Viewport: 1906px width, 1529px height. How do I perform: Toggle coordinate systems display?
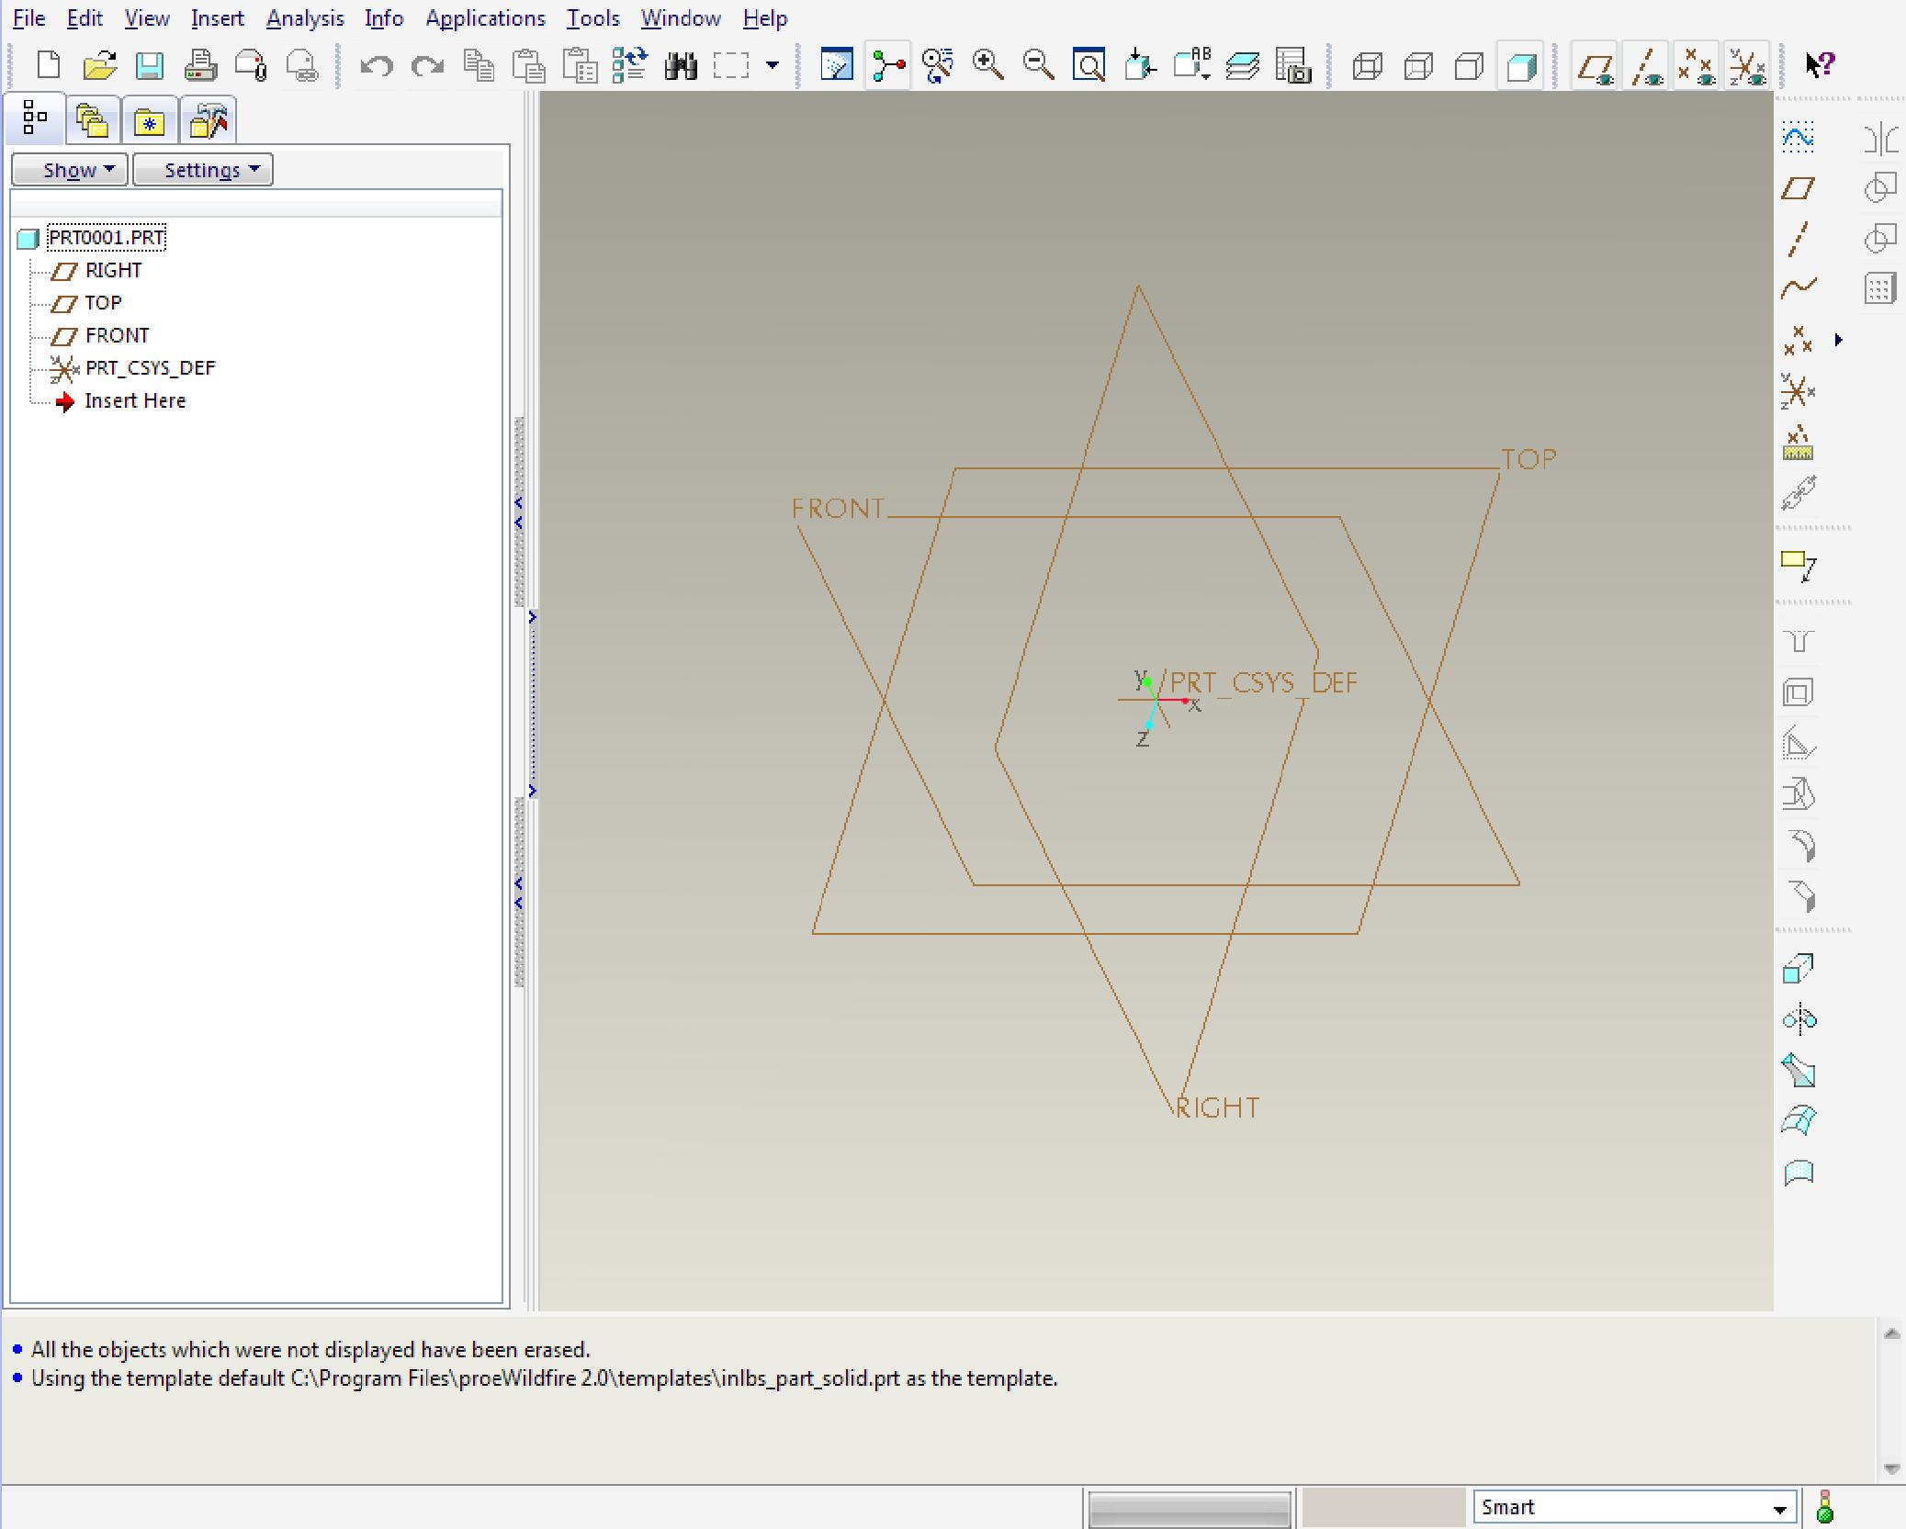(x=1747, y=65)
